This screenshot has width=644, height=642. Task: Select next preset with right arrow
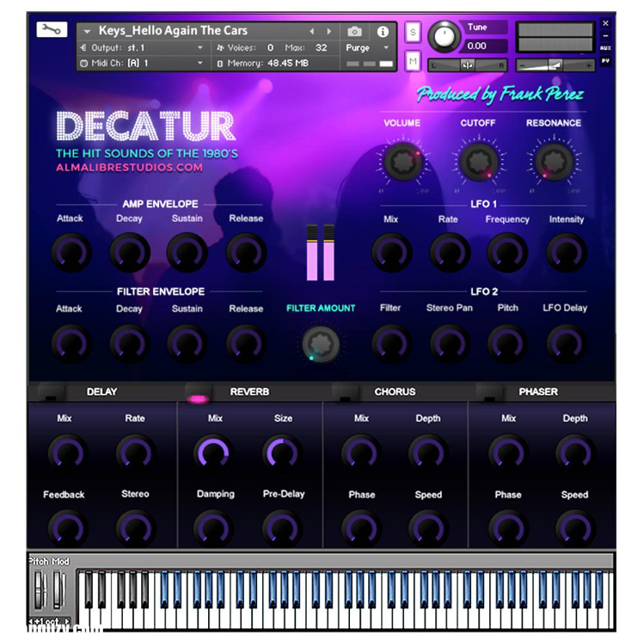tap(328, 31)
